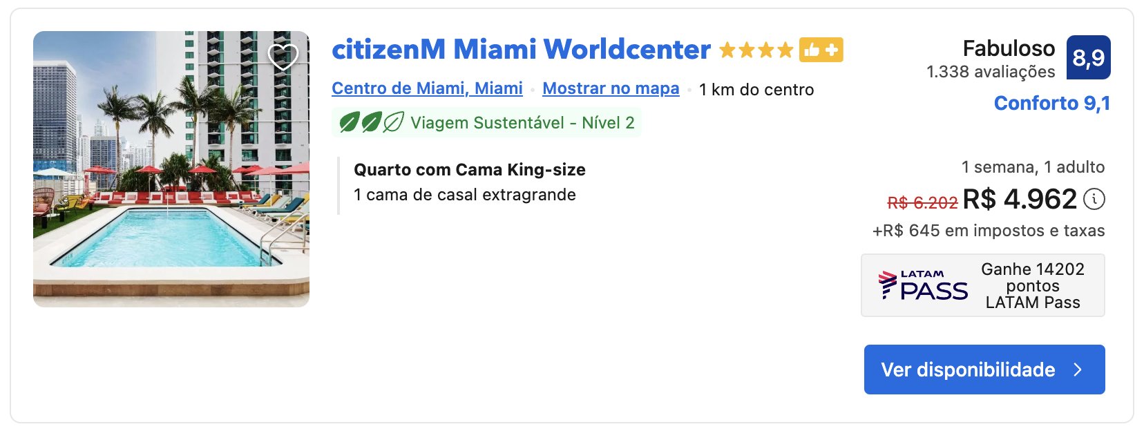The width and height of the screenshot is (1144, 431).
Task: Click Mostrar no mapa link
Action: (611, 88)
